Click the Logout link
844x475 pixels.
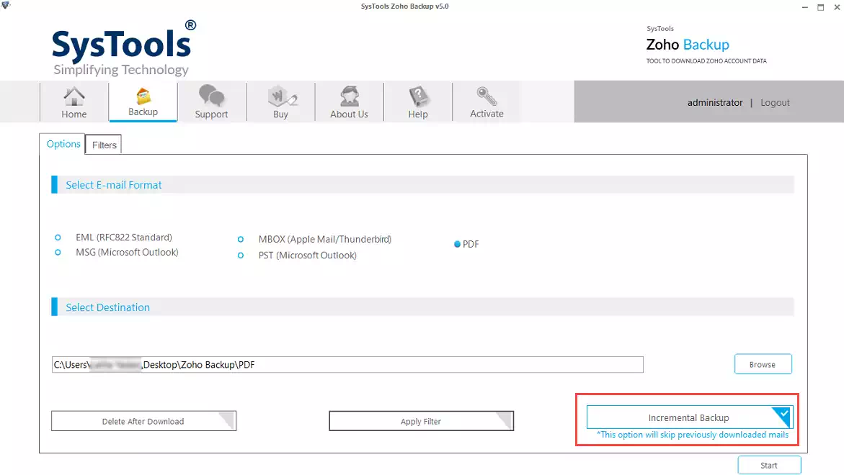click(x=775, y=103)
